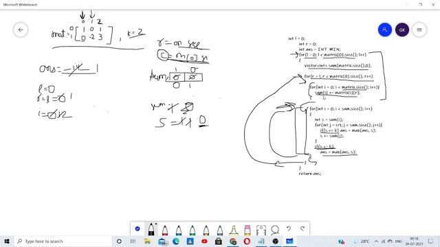Open the pale blue taskbar app after Opera
The image size is (440, 247).
[x=261, y=241]
